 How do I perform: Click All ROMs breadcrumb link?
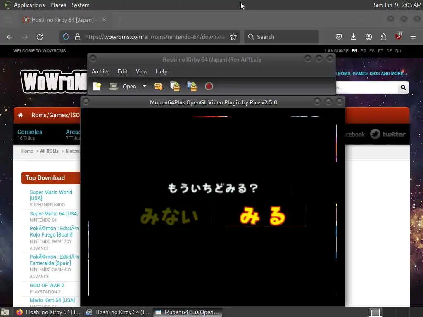click(49, 151)
